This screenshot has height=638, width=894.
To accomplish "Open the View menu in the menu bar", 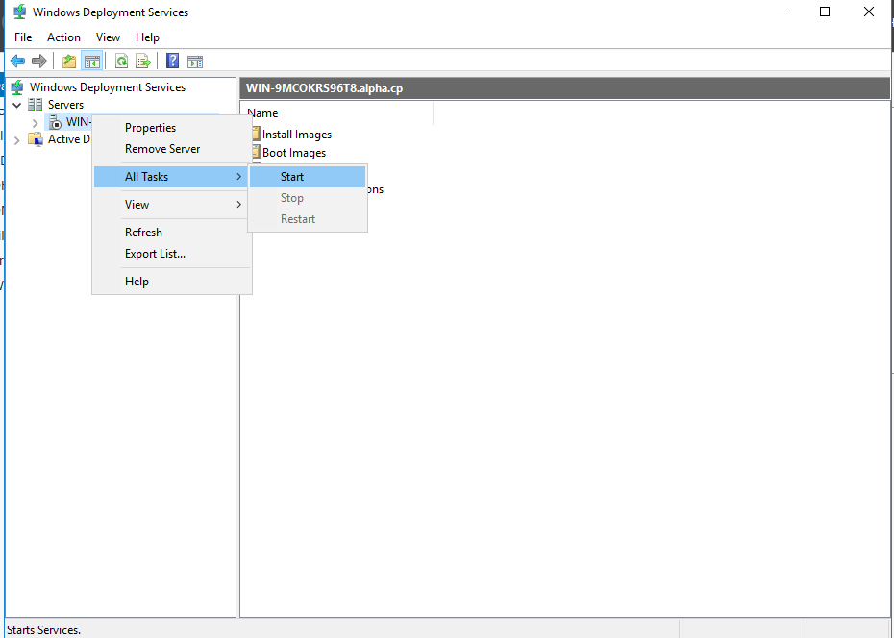I will pos(108,37).
